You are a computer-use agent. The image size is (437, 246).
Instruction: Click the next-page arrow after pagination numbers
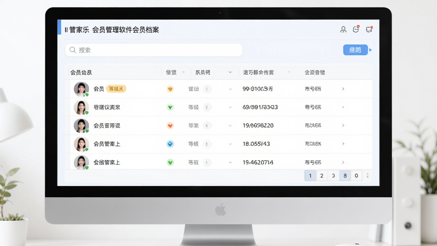click(x=367, y=176)
